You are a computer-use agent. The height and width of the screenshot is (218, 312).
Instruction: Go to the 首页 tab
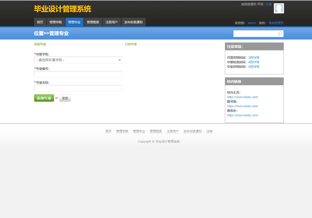(40, 22)
